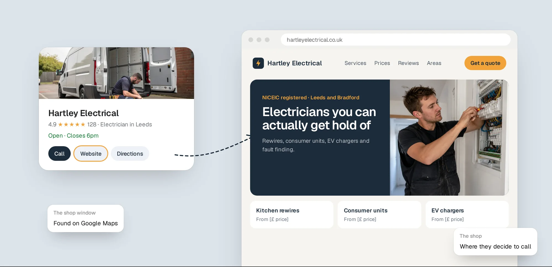The image size is (552, 267).
Task: Open the Services nav link
Action: click(355, 63)
